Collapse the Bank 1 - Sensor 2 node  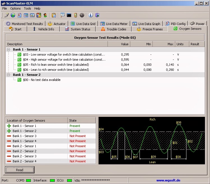(8, 75)
